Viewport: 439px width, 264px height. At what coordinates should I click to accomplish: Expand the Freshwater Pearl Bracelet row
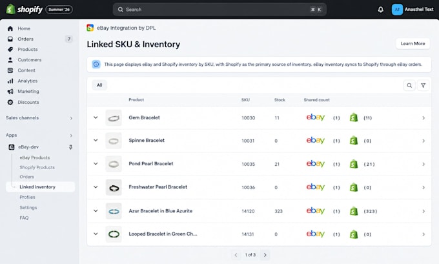click(96, 187)
